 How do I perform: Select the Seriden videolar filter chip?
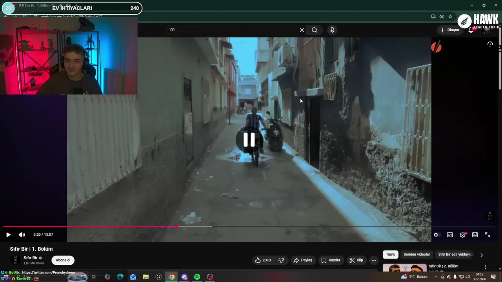[417, 255]
